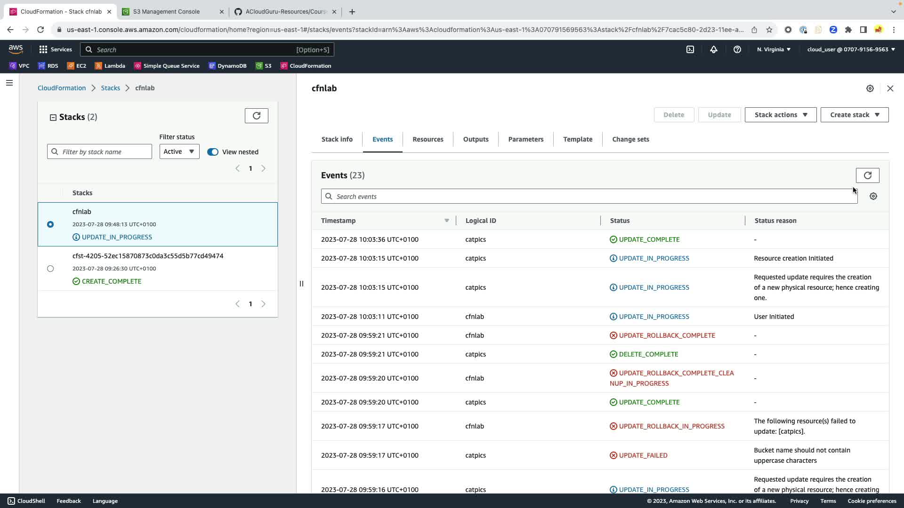The width and height of the screenshot is (904, 508).
Task: Expand the Stack actions dropdown
Action: pyautogui.click(x=780, y=115)
